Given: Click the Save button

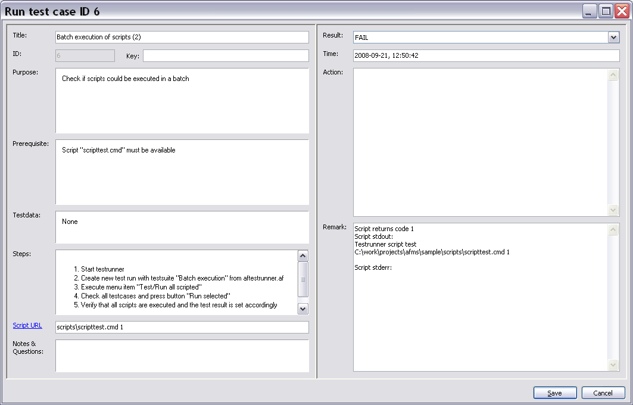Looking at the screenshot, I should click(554, 392).
